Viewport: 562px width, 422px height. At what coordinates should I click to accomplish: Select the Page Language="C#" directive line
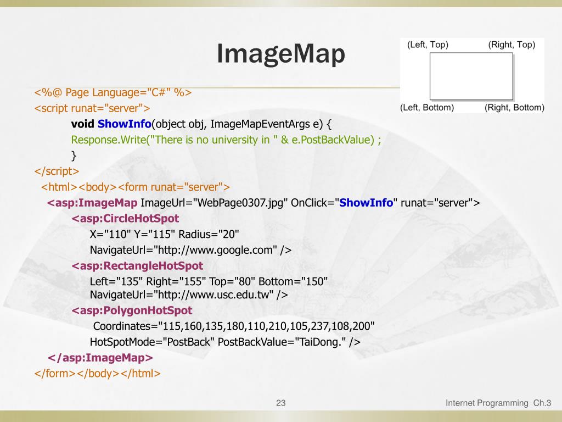click(x=113, y=92)
